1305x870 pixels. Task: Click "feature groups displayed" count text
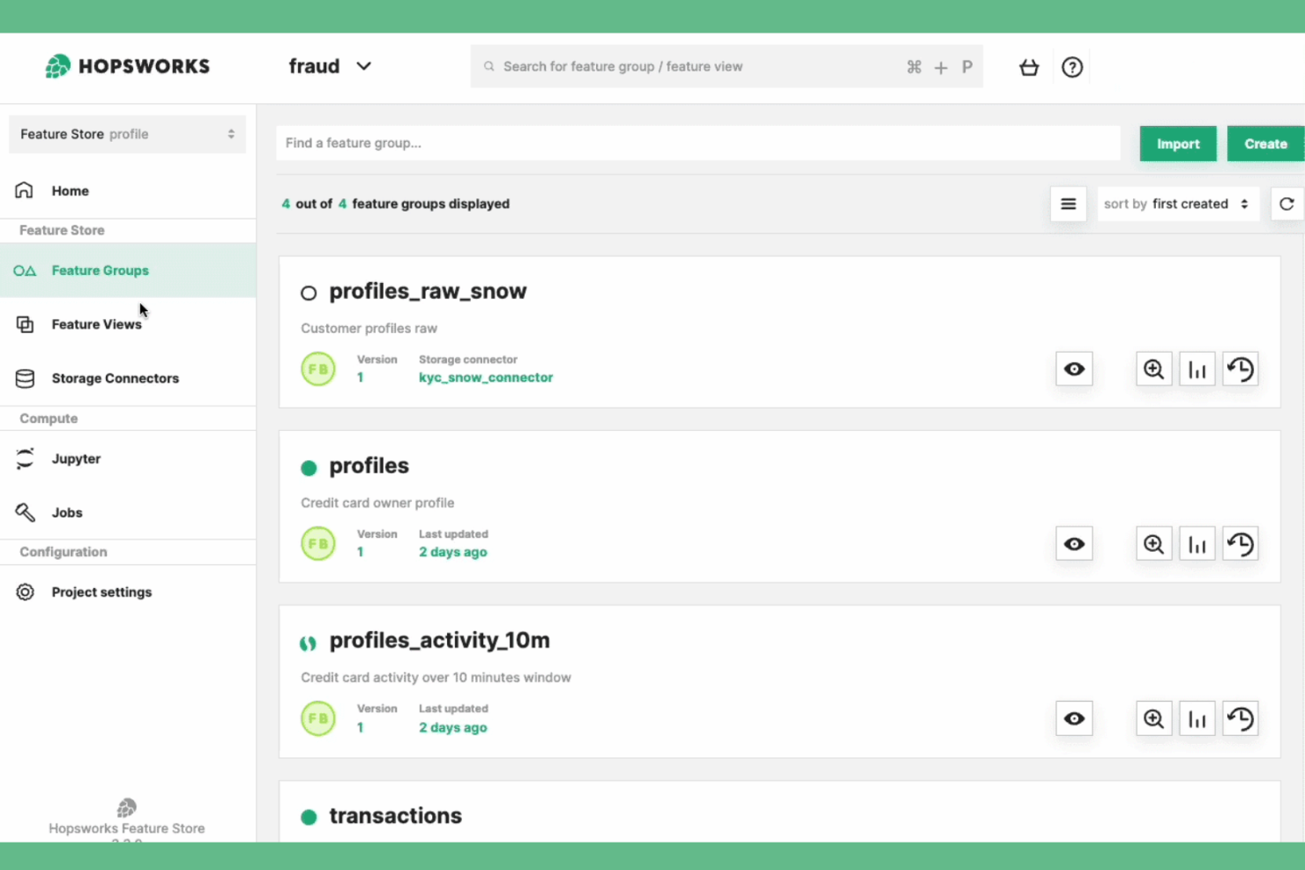pyautogui.click(x=430, y=204)
